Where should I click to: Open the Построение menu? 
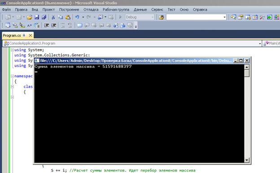point(69,9)
